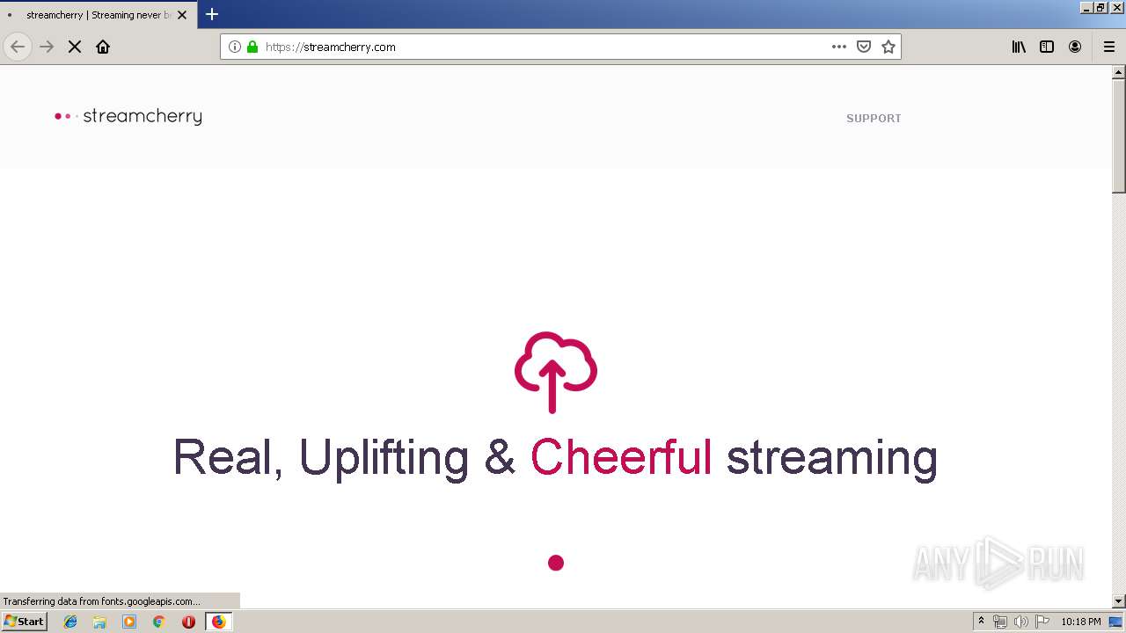Bookmark this page with the star
Image resolution: width=1126 pixels, height=633 pixels.
coord(888,47)
